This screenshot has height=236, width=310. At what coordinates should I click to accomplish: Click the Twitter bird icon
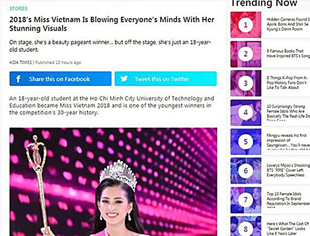tap(124, 79)
